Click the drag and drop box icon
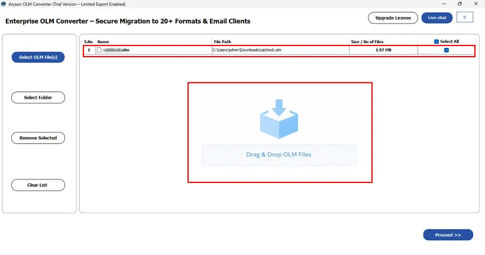The height and width of the screenshot is (255, 485). coord(279,119)
